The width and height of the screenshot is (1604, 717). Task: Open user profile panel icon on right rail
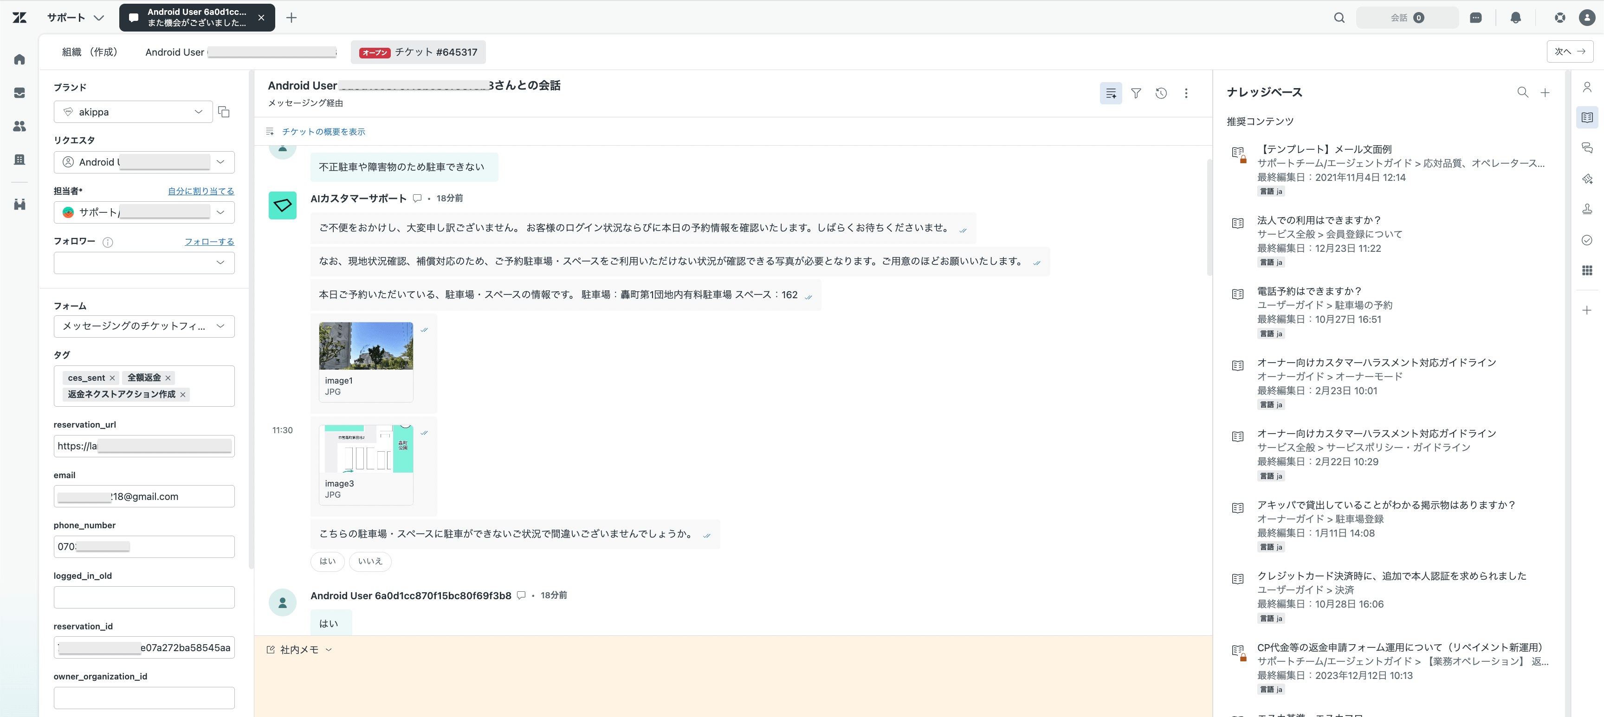pos(1586,87)
